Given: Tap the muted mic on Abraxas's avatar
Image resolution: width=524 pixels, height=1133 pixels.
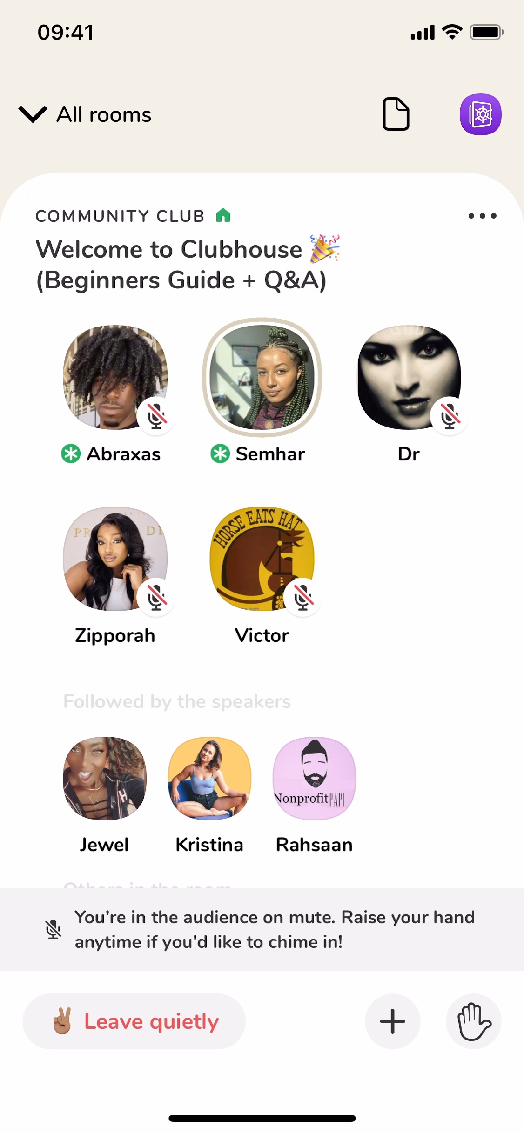Looking at the screenshot, I should [x=156, y=416].
